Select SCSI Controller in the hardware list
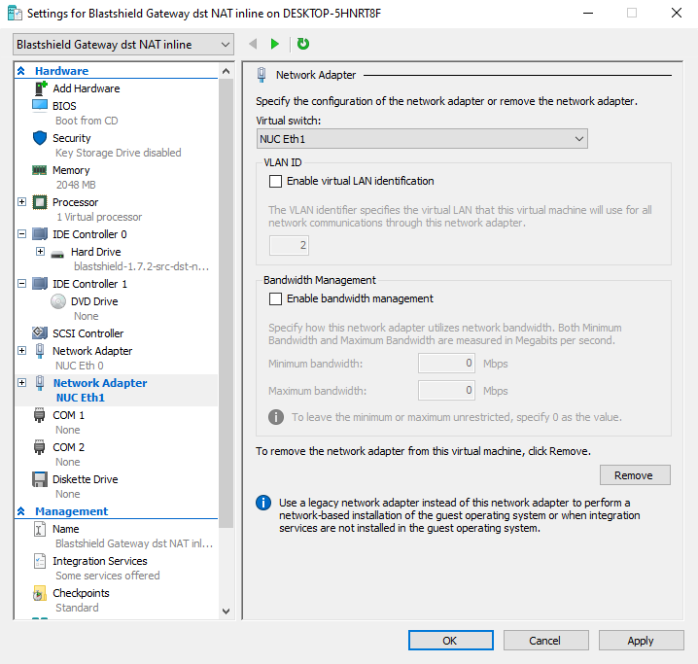Viewport: 698px width, 664px height. [87, 333]
